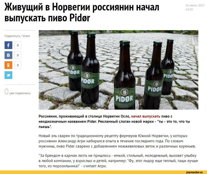
Task: Tweet the article with Twitter icon
Action: (x=8, y=75)
